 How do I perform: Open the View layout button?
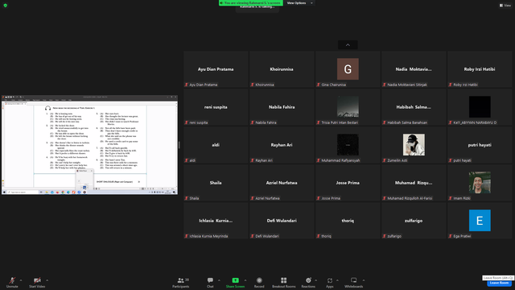[505, 6]
